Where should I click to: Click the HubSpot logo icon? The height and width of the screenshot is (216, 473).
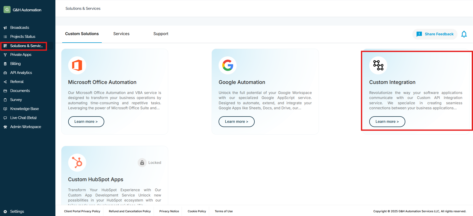pos(77,162)
